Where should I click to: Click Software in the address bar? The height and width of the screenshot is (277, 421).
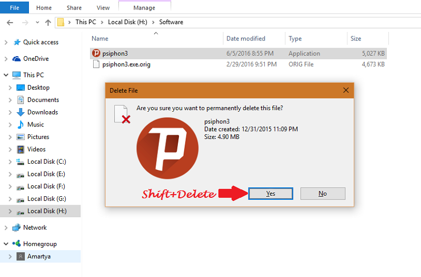click(171, 22)
